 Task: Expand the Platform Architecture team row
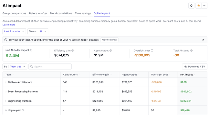click(x=6, y=82)
